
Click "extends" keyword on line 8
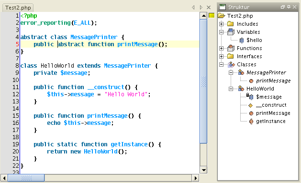click(x=89, y=66)
